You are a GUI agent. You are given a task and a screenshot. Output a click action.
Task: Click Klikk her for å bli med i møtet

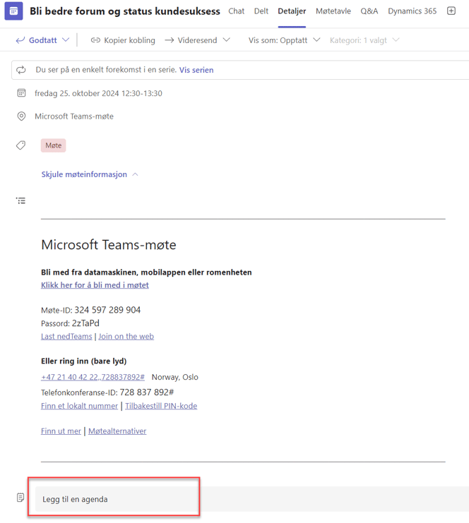95,285
